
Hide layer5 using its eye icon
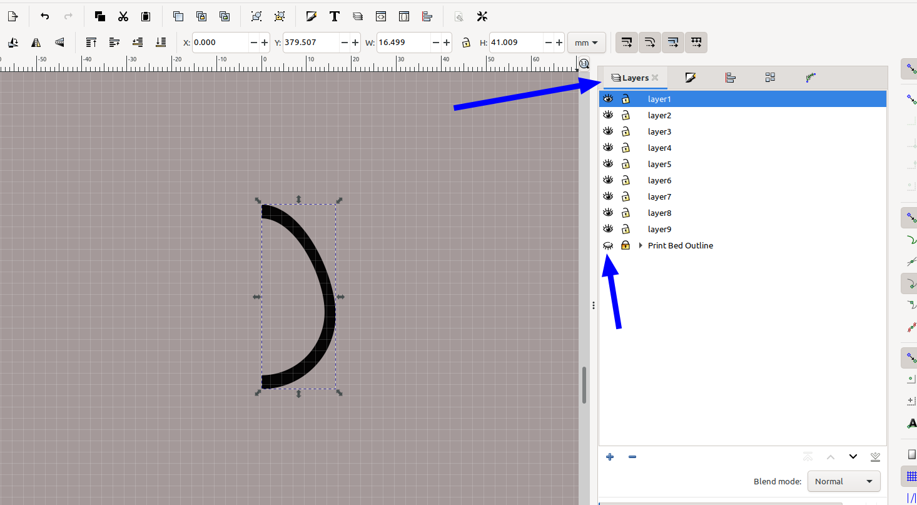point(607,164)
